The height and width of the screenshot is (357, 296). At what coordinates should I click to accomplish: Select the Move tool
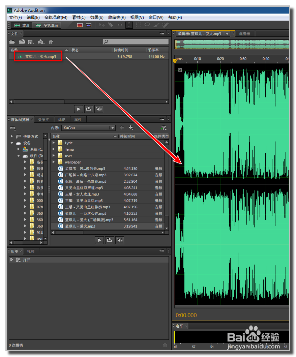point(102,25)
